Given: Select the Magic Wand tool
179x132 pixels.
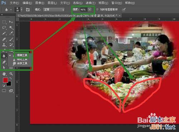Looking at the screenshot, I should [x=11, y=28].
